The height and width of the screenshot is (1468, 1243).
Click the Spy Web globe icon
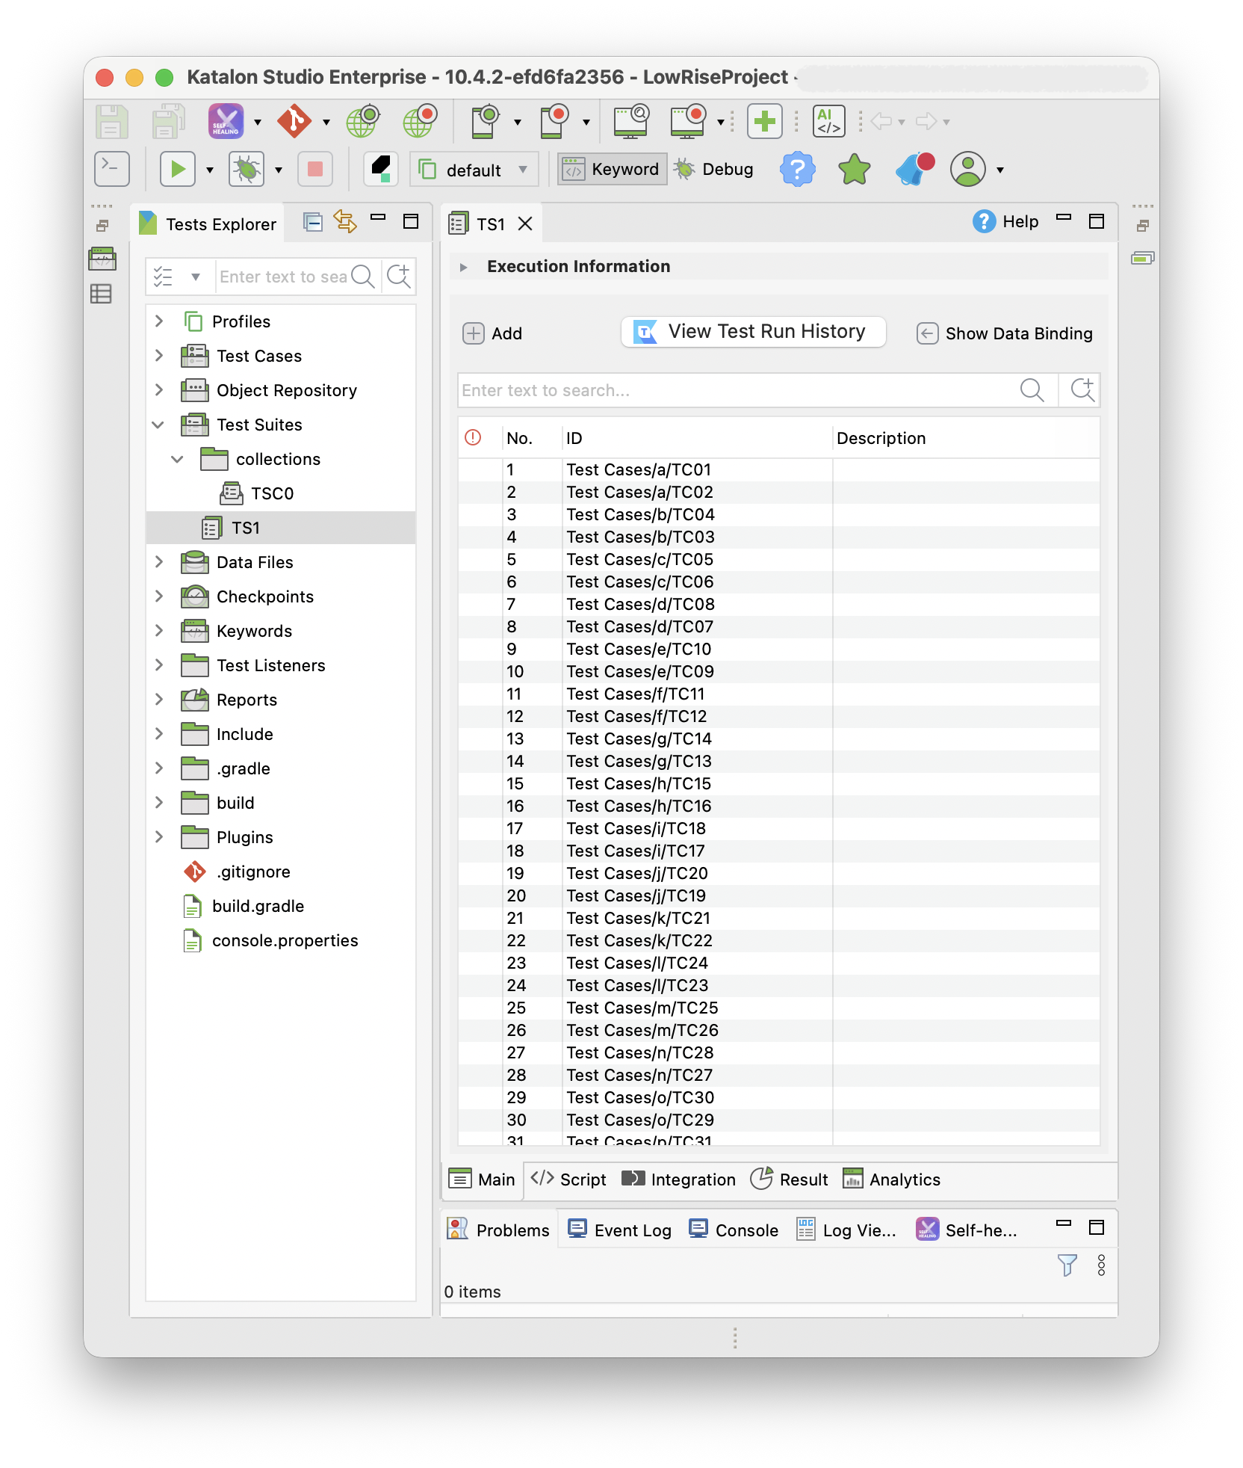click(363, 121)
